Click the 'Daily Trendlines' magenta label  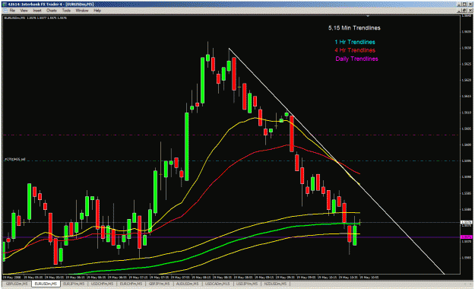(356, 59)
